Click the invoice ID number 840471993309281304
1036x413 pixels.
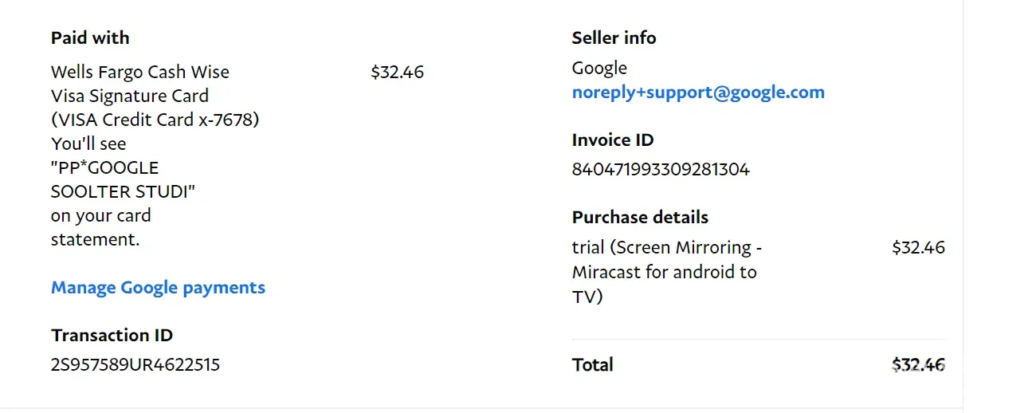pos(661,170)
